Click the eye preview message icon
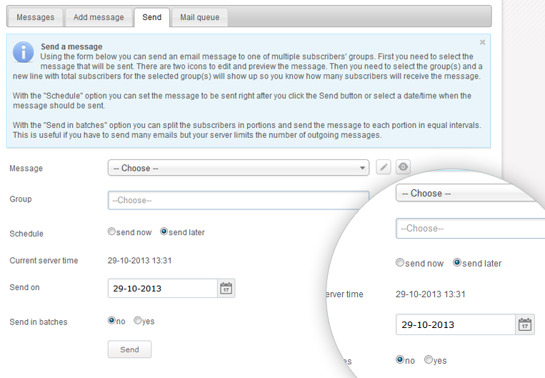The image size is (545, 378). click(403, 167)
